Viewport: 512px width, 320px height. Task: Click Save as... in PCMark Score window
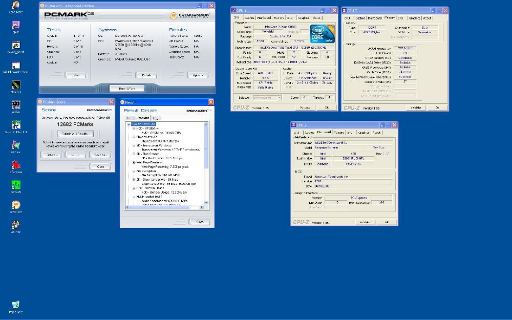point(100,155)
